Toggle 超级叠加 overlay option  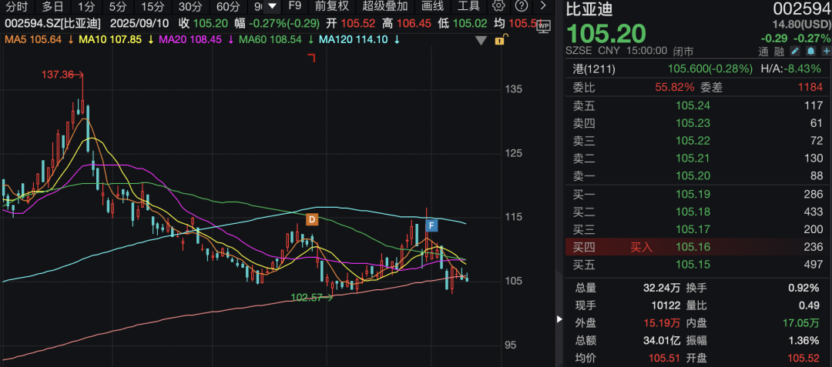[384, 6]
